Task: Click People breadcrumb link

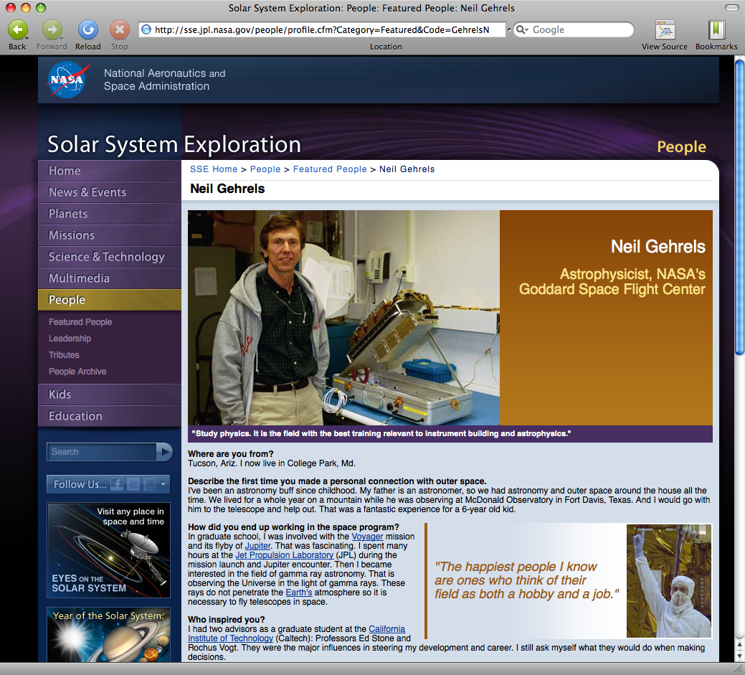Action: 265,169
